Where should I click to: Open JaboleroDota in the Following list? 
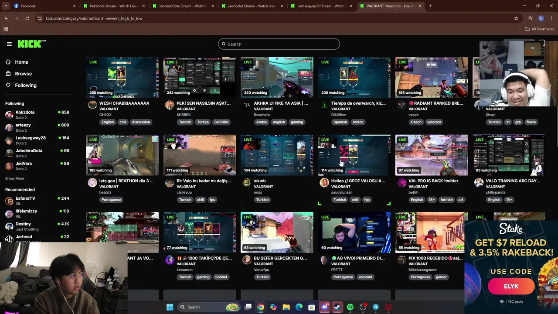click(x=37, y=153)
